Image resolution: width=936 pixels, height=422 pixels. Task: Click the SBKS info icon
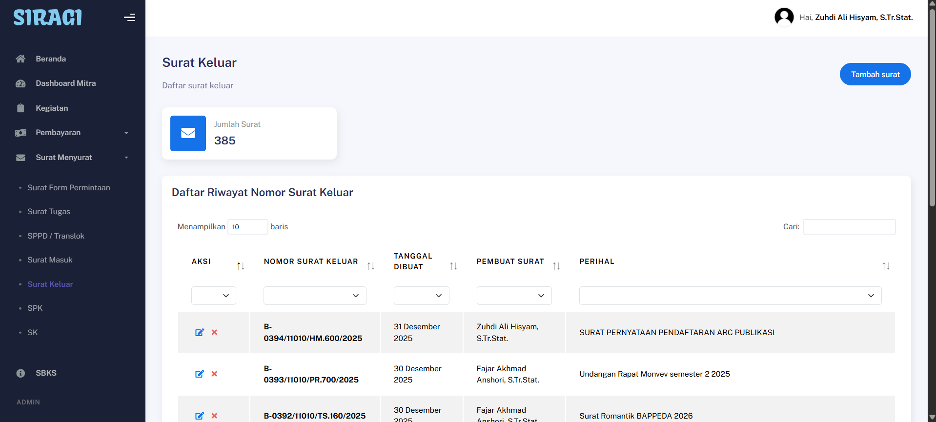tap(20, 373)
